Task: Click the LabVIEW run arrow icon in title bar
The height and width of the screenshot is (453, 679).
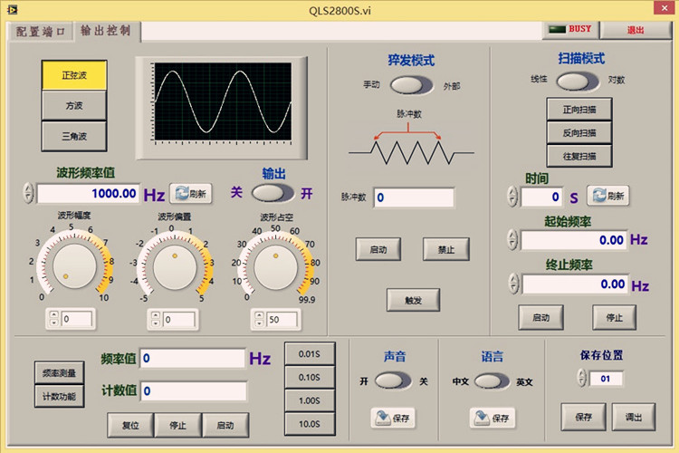Action: tap(13, 8)
